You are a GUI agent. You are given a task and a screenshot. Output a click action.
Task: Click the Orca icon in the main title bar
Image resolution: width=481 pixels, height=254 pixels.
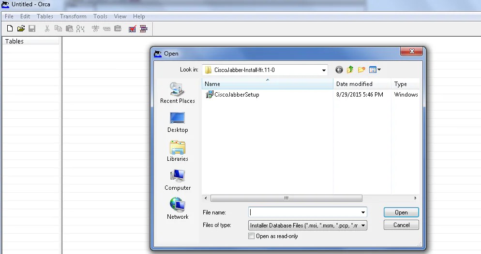pos(5,4)
